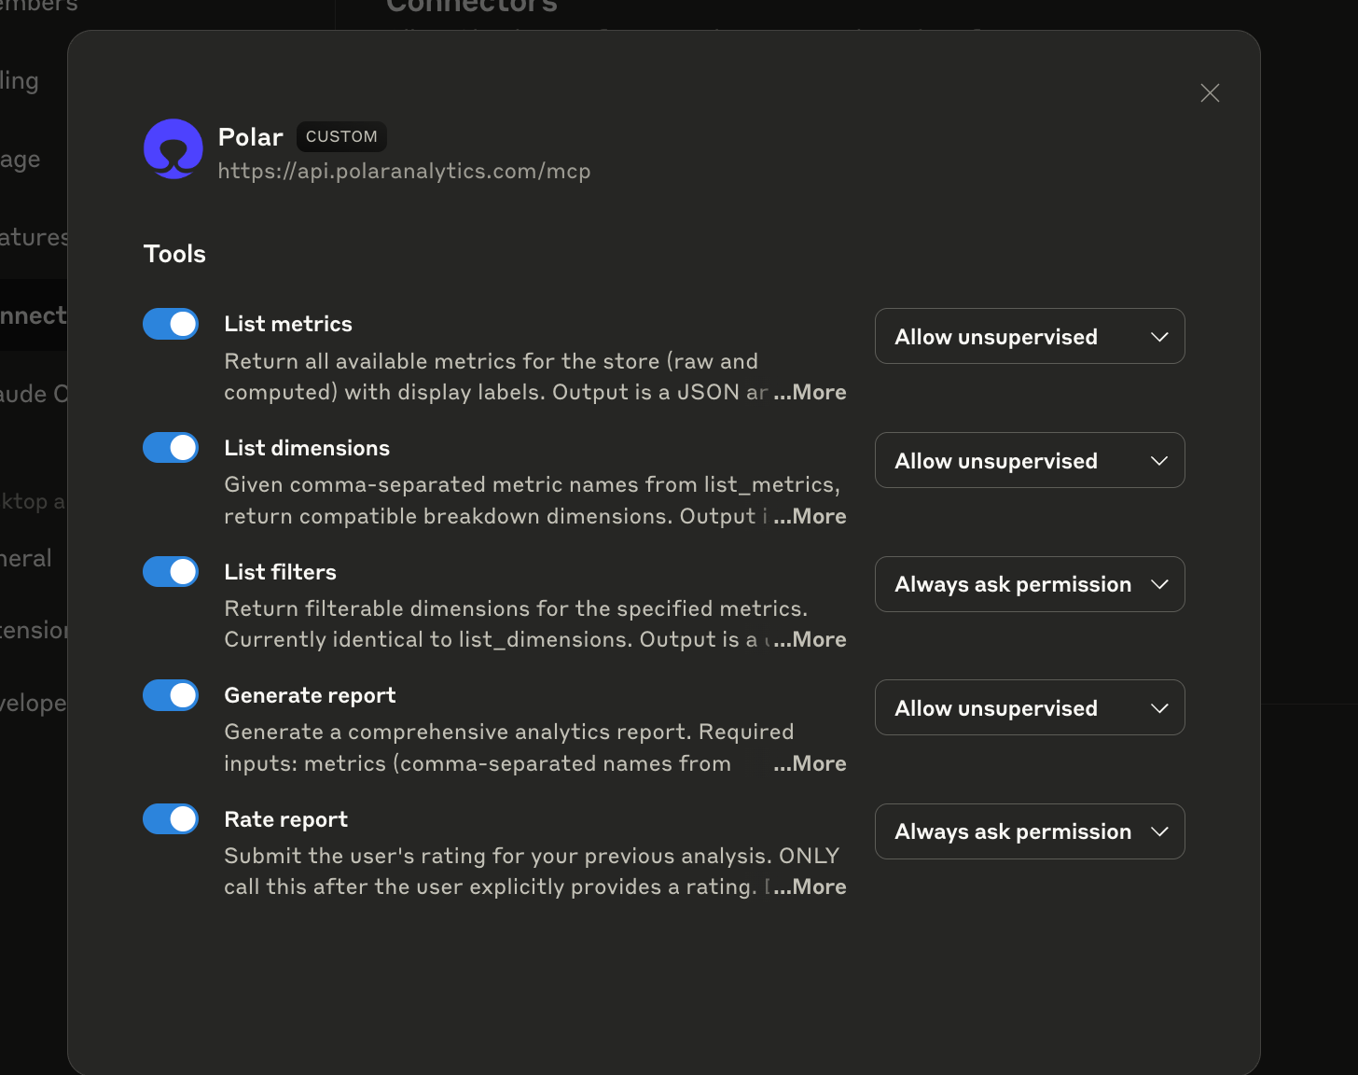The height and width of the screenshot is (1075, 1358).
Task: Expand Generate report description via More
Action: coord(810,763)
